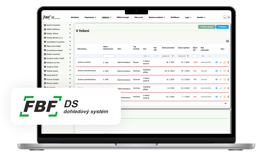Expand Sociální služby Třebíč tree node
273x157 pixels.
pyautogui.click(x=70, y=58)
